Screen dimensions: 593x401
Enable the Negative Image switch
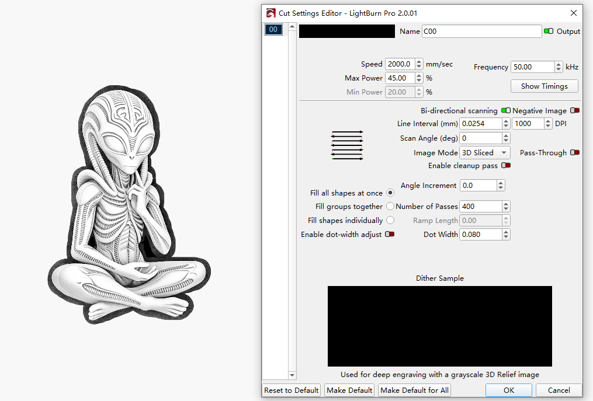coord(575,110)
